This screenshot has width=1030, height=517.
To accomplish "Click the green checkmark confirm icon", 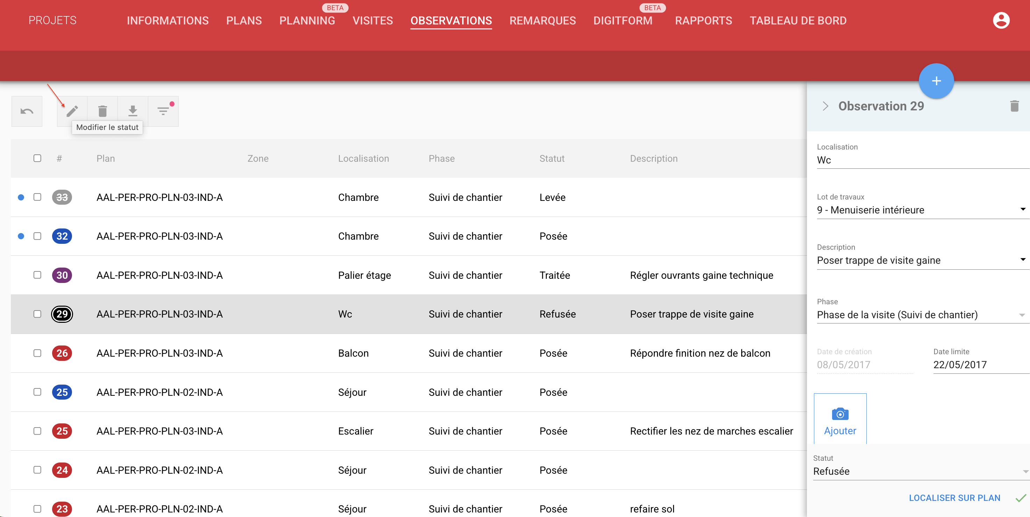I will point(1021,498).
